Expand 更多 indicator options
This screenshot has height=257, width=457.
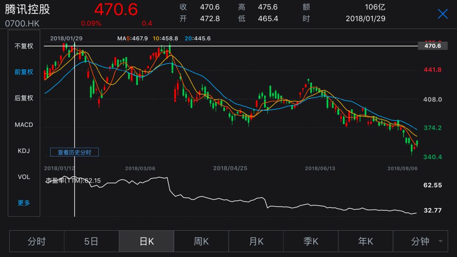pos(24,203)
